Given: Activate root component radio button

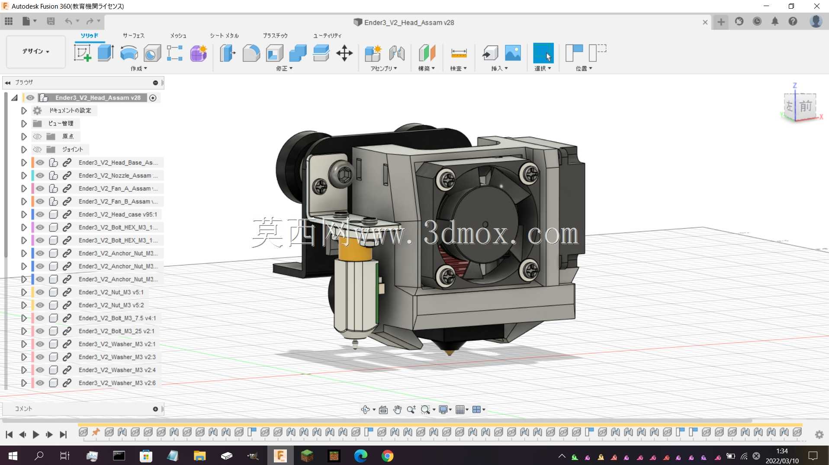Looking at the screenshot, I should (x=153, y=98).
